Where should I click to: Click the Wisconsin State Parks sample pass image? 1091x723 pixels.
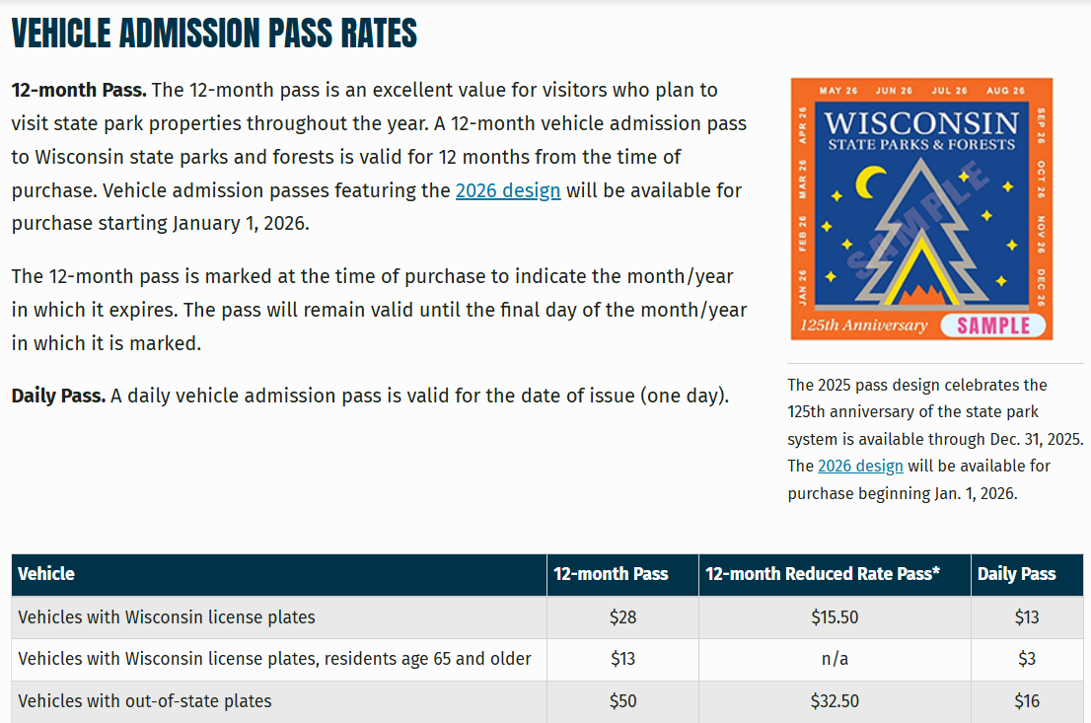(x=921, y=209)
